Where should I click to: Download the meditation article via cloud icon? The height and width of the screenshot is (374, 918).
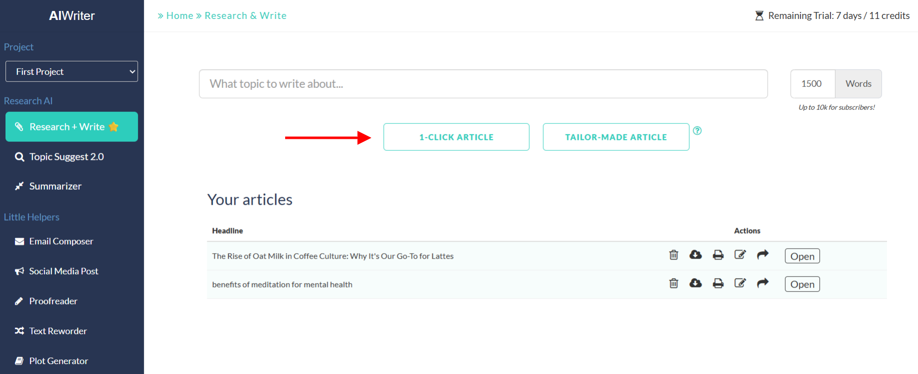(x=695, y=283)
